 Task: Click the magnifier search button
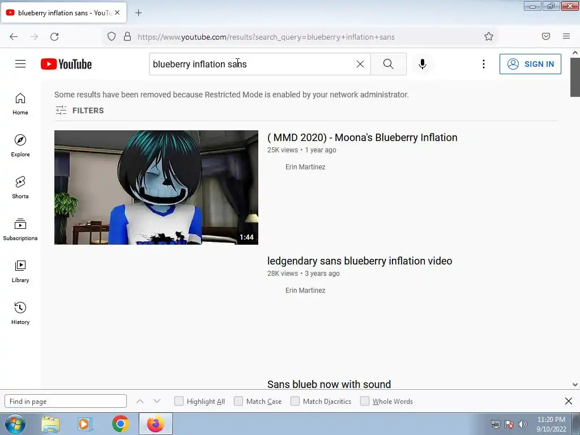click(389, 64)
